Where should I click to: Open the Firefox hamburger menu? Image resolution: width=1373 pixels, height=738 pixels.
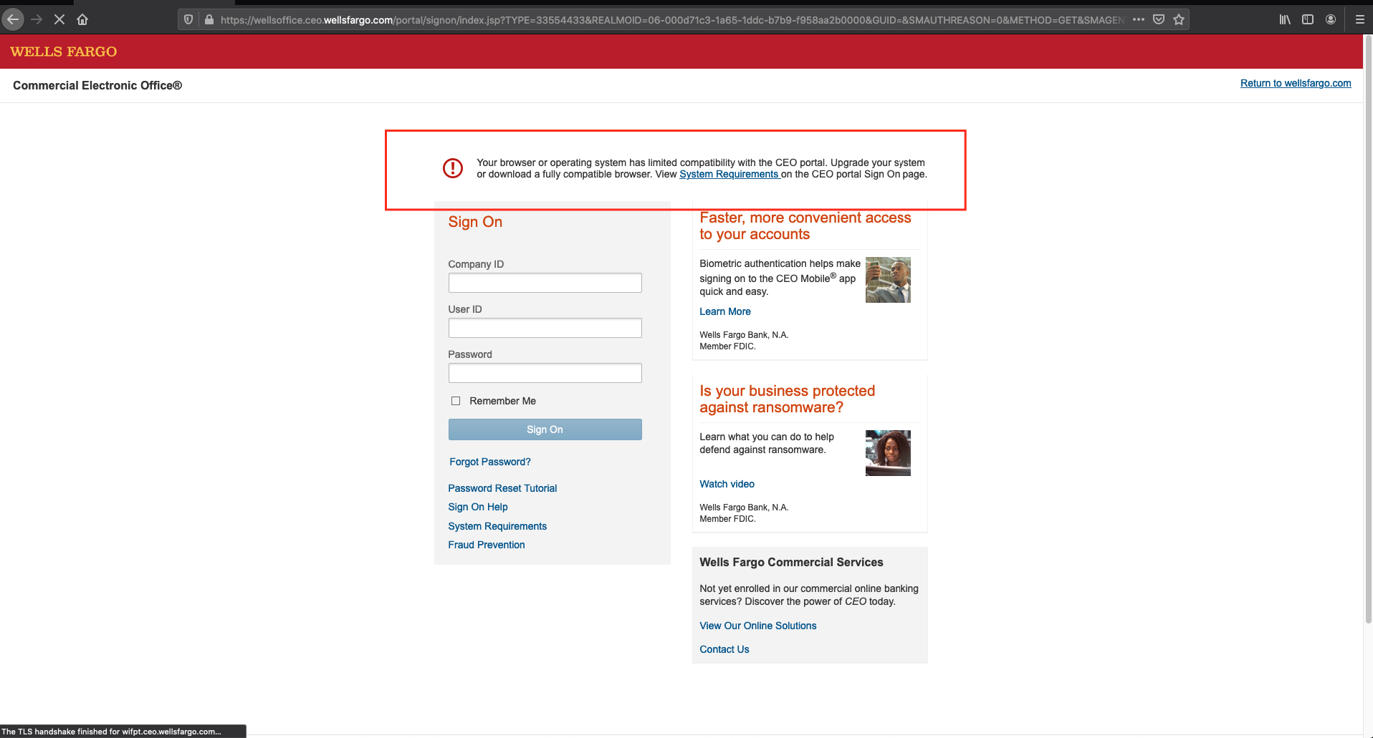coord(1359,19)
